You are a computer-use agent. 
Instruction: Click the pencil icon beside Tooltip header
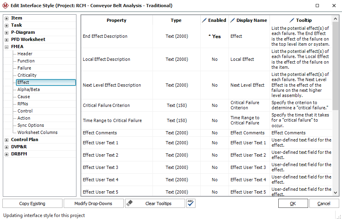pos(291,20)
